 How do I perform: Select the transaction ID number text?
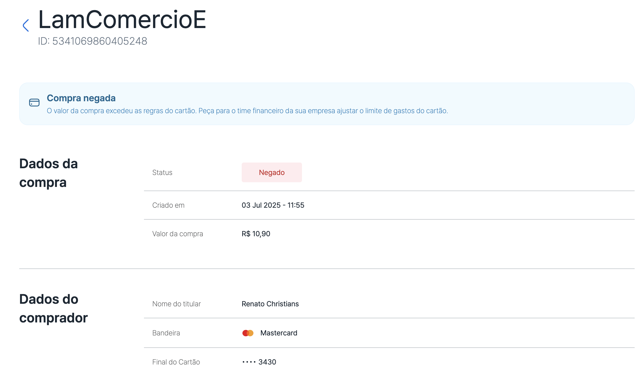click(100, 41)
